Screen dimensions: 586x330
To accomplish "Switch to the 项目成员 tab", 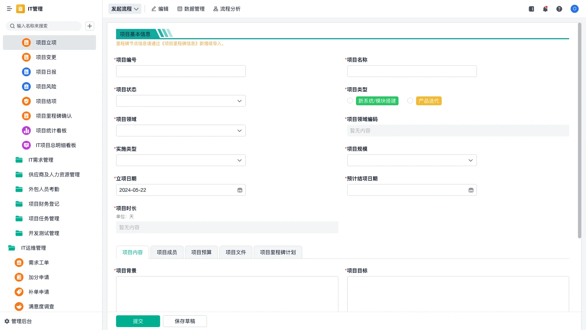I will click(x=167, y=252).
